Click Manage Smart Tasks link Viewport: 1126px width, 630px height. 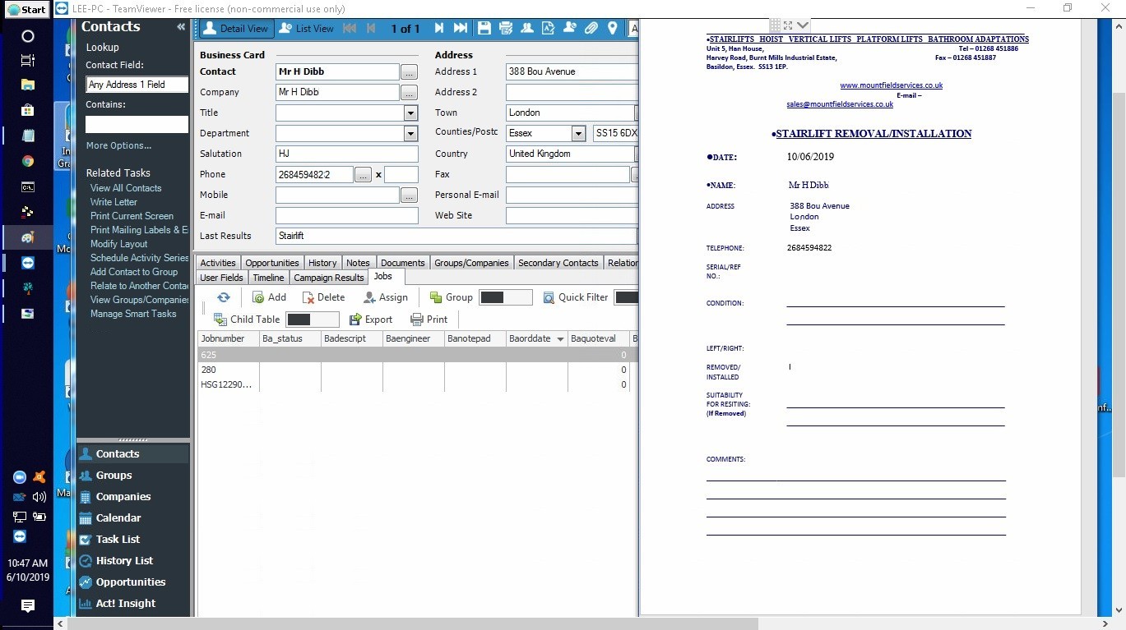(133, 314)
